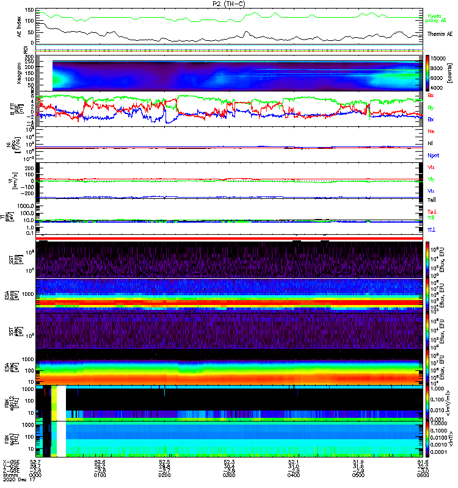458x488 pixels.
Task: Select the blue 'Bx' legend entry
Action: point(431,119)
